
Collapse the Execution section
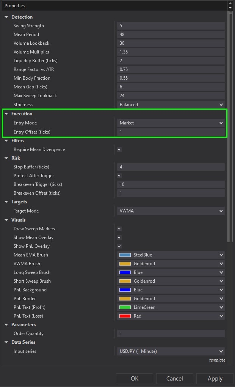[6, 114]
